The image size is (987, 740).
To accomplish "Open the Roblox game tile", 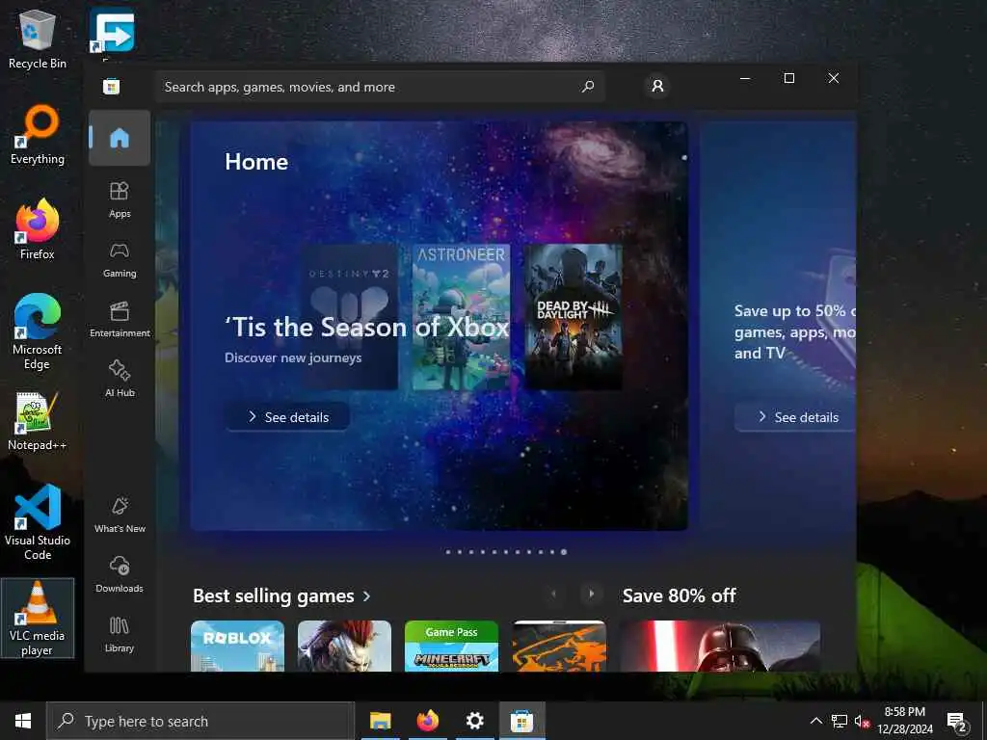I will [x=237, y=646].
